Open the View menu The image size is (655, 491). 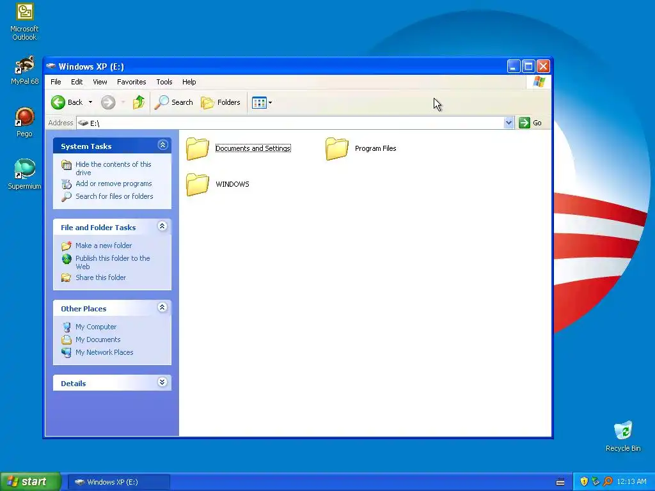(x=100, y=82)
